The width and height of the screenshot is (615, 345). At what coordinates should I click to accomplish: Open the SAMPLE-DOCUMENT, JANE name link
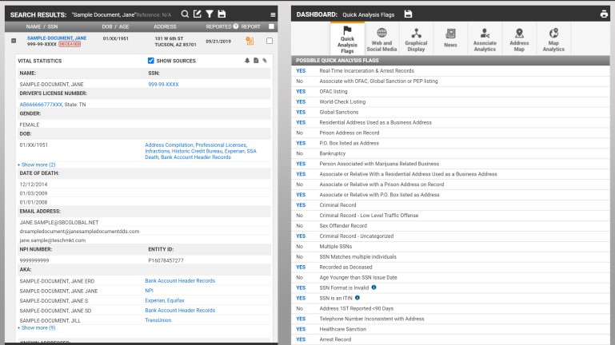point(57,38)
